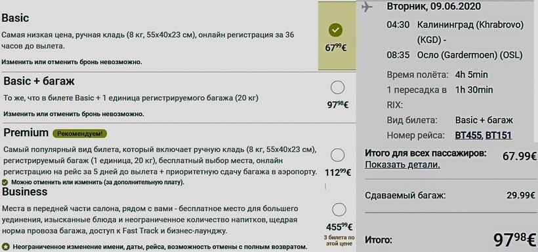Click the 455.99€ Business price

339,227
